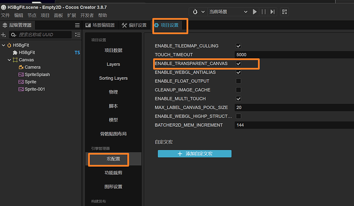The height and width of the screenshot is (206, 354).
Task: Open the 编辑 menu
Action: click(x=19, y=15)
